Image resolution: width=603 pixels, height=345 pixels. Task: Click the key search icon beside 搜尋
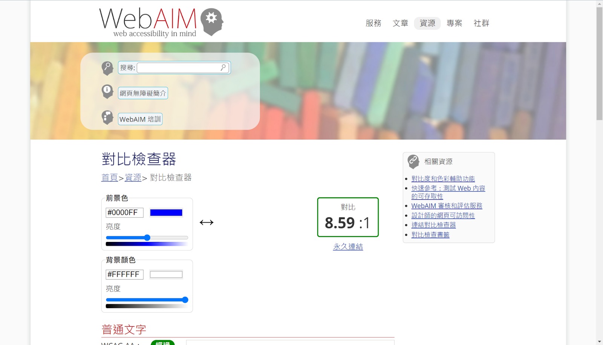107,68
